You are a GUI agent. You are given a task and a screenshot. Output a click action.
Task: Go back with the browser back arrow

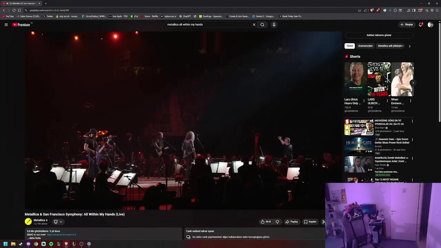click(4, 10)
